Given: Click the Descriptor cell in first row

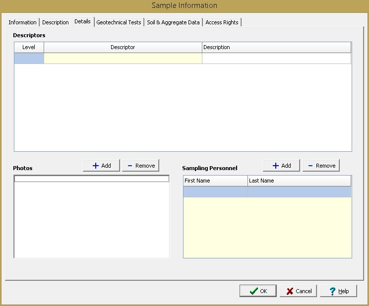Looking at the screenshot, I should tap(123, 59).
